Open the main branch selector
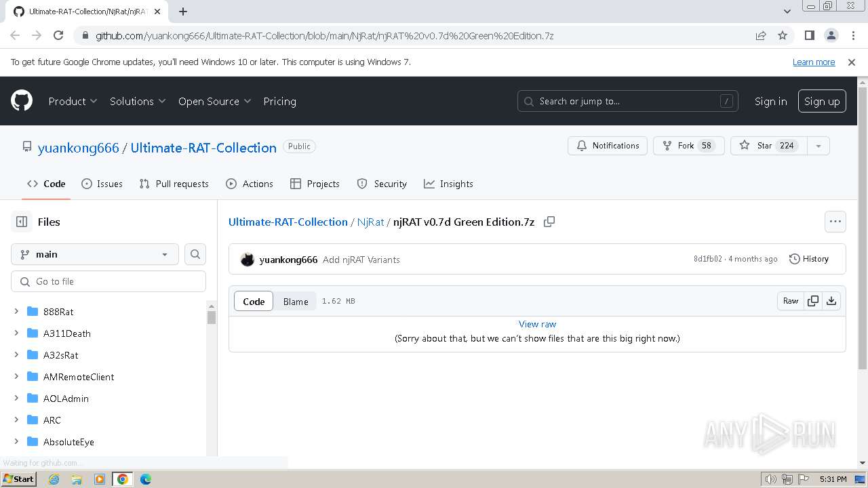 [95, 254]
